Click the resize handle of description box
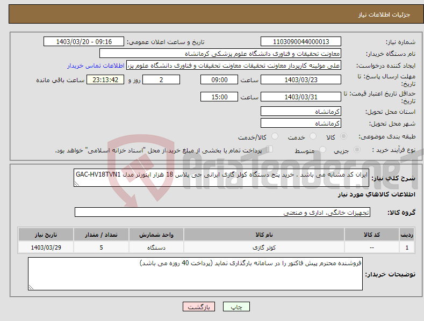 (x=77, y=184)
